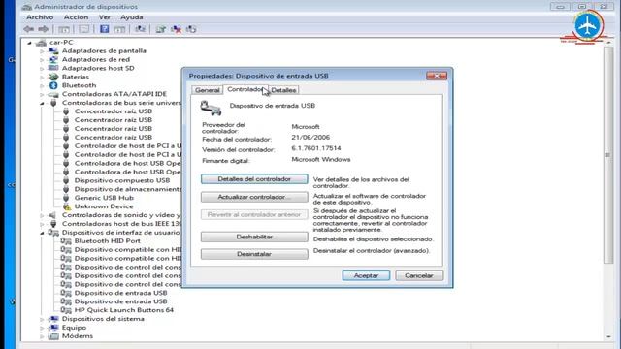
Task: Toggle the show/hide action pane toolbar icon
Action: [120, 29]
